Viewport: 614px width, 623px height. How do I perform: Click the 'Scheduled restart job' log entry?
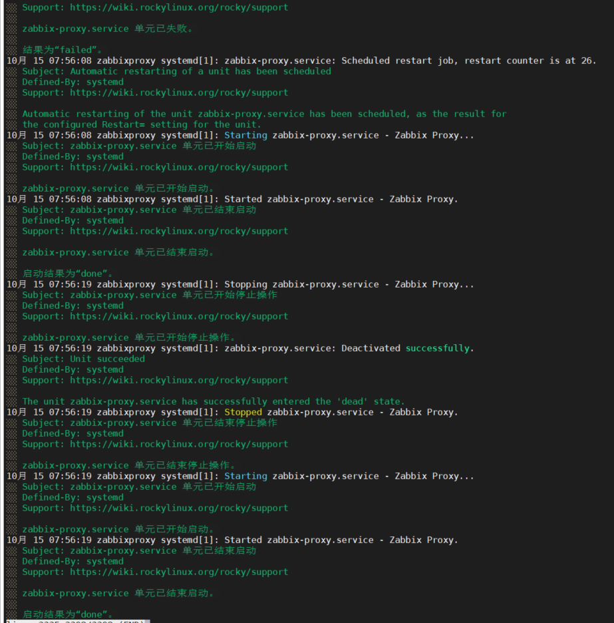tap(301, 61)
